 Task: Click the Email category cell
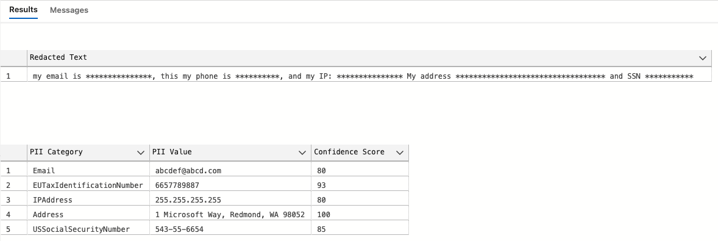click(x=88, y=170)
